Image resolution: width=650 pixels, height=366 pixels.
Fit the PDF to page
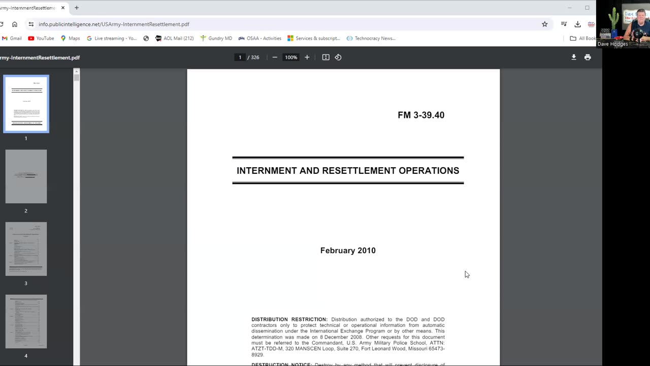[x=326, y=57]
